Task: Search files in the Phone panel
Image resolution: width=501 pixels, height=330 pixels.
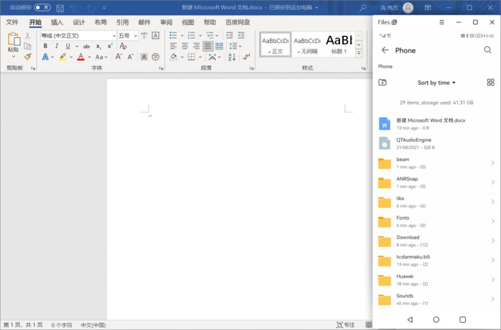Action: [487, 50]
